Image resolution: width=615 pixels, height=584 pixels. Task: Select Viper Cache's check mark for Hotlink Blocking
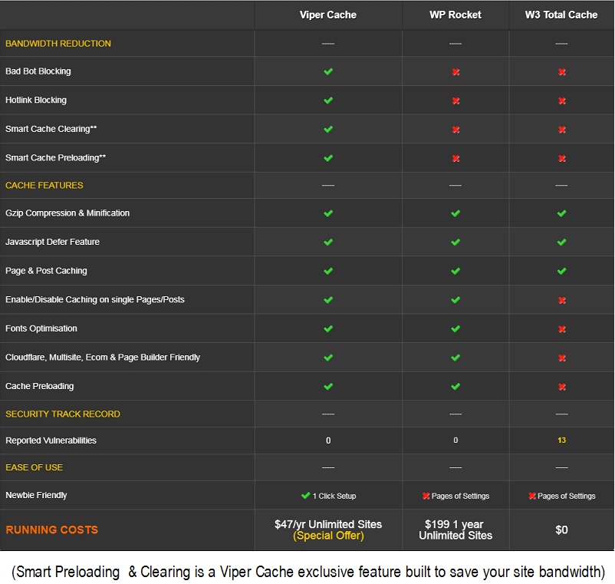click(328, 101)
